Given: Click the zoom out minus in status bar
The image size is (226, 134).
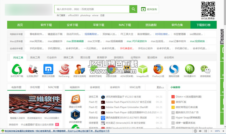Looking at the screenshot, I should pos(211,131).
